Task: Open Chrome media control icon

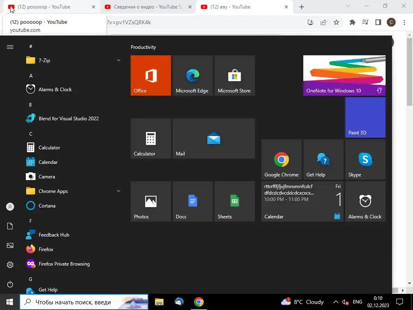Action: click(365, 23)
